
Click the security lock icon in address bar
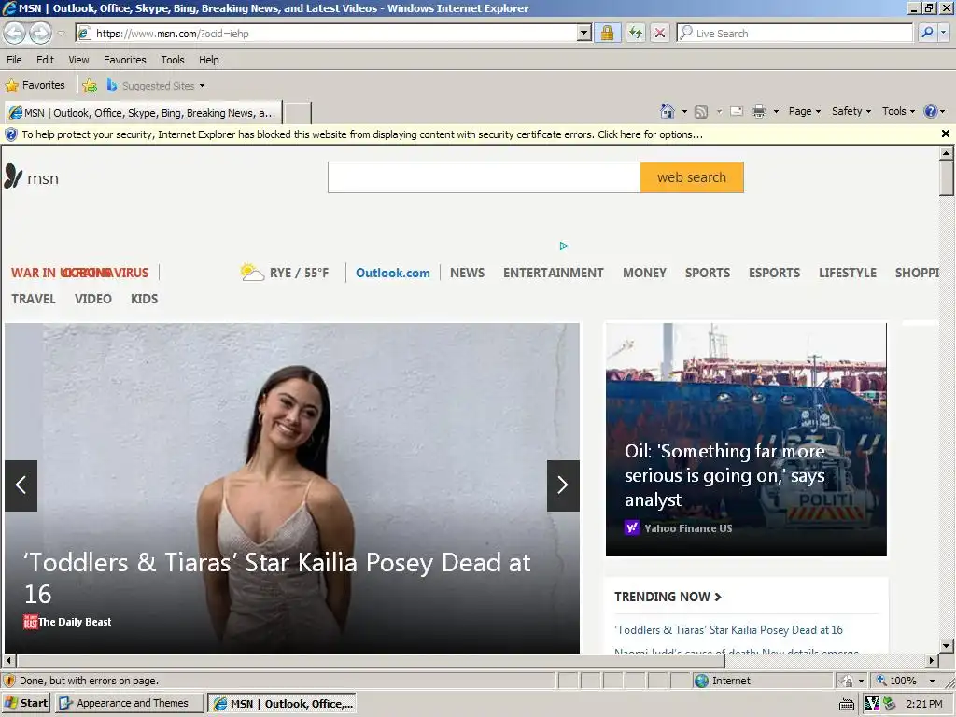(607, 33)
